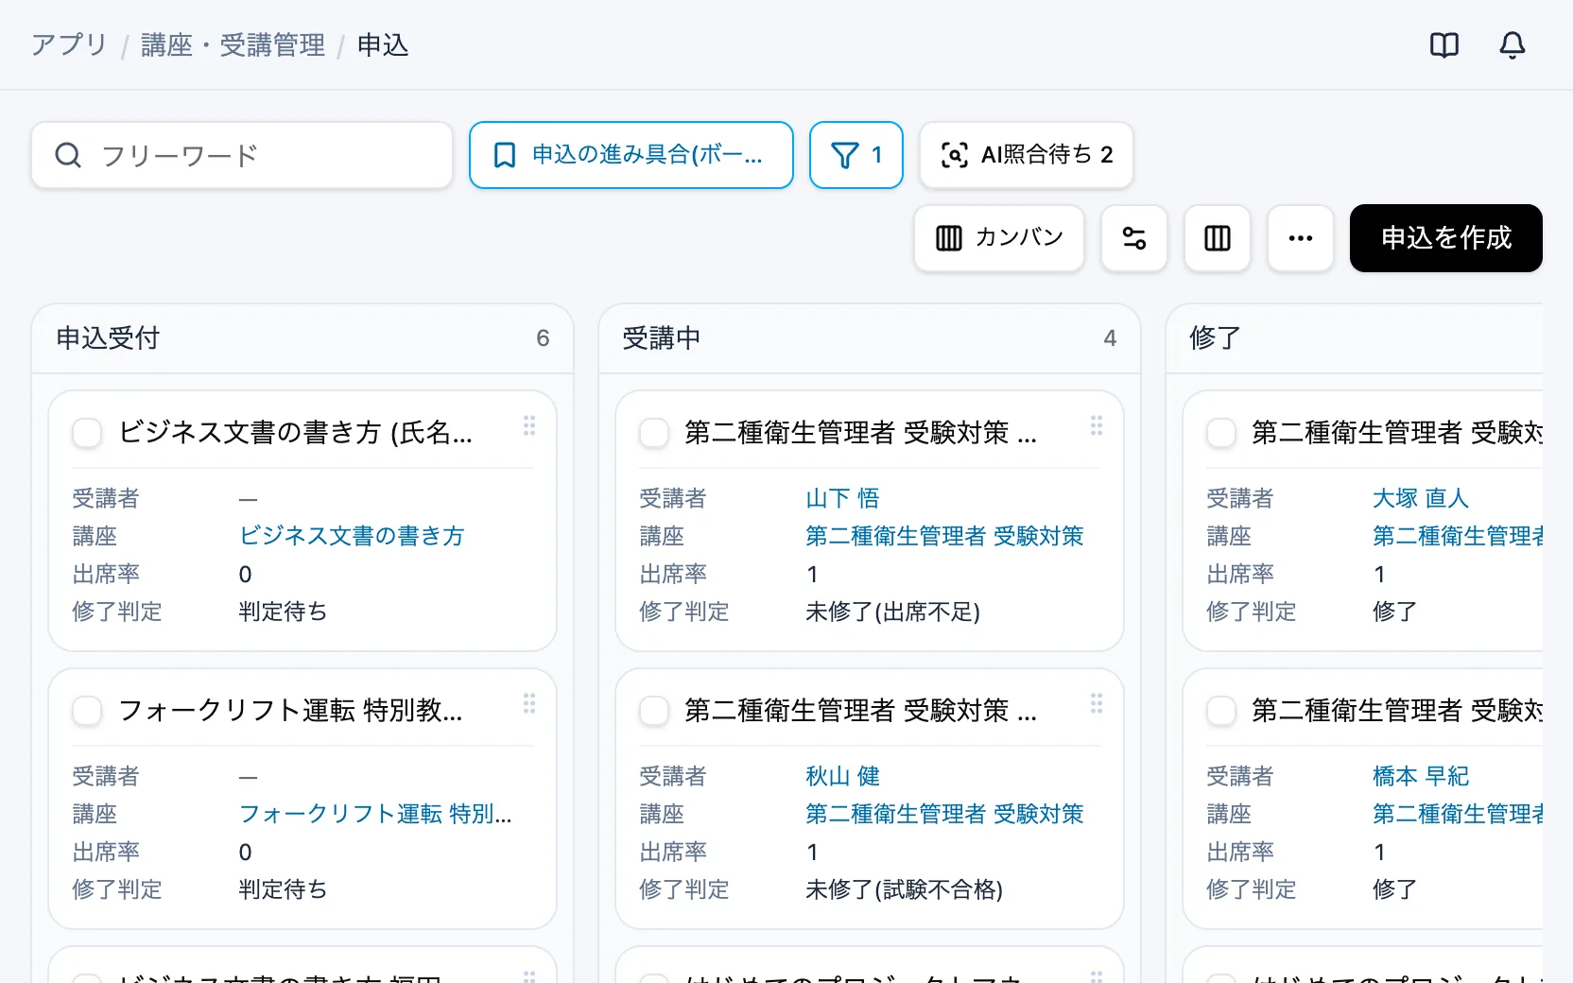The width and height of the screenshot is (1573, 983).
Task: Open saved view 申込の進み具合 selector
Action: (x=631, y=155)
